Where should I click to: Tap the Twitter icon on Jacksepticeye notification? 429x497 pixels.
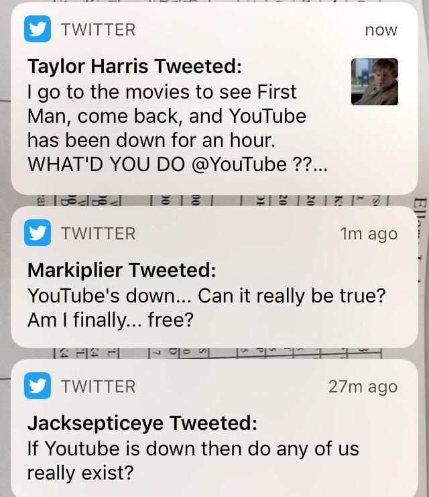coord(38,386)
